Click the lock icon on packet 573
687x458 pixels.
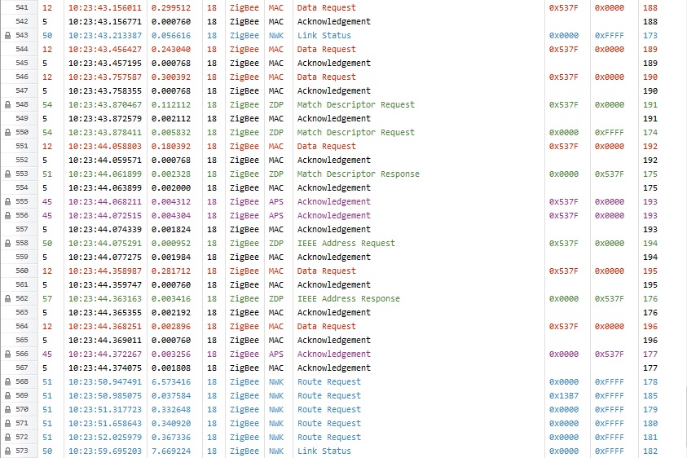(7, 451)
